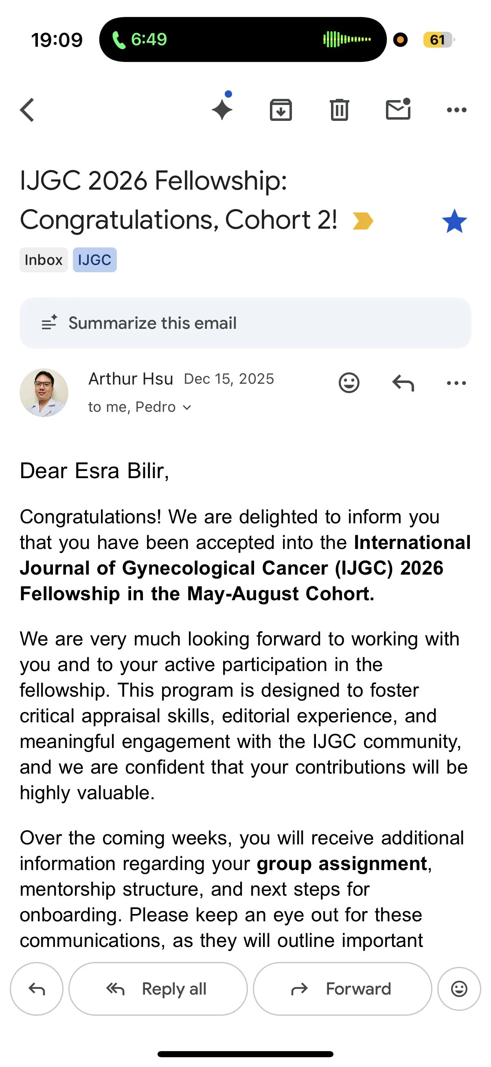
Task: Open the Gemini sparkle assistant
Action: click(223, 109)
